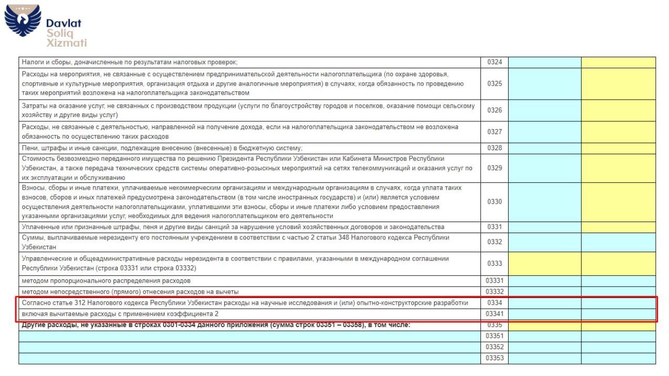
Task: Select the first blue cell in row 0332
Action: coord(544,242)
